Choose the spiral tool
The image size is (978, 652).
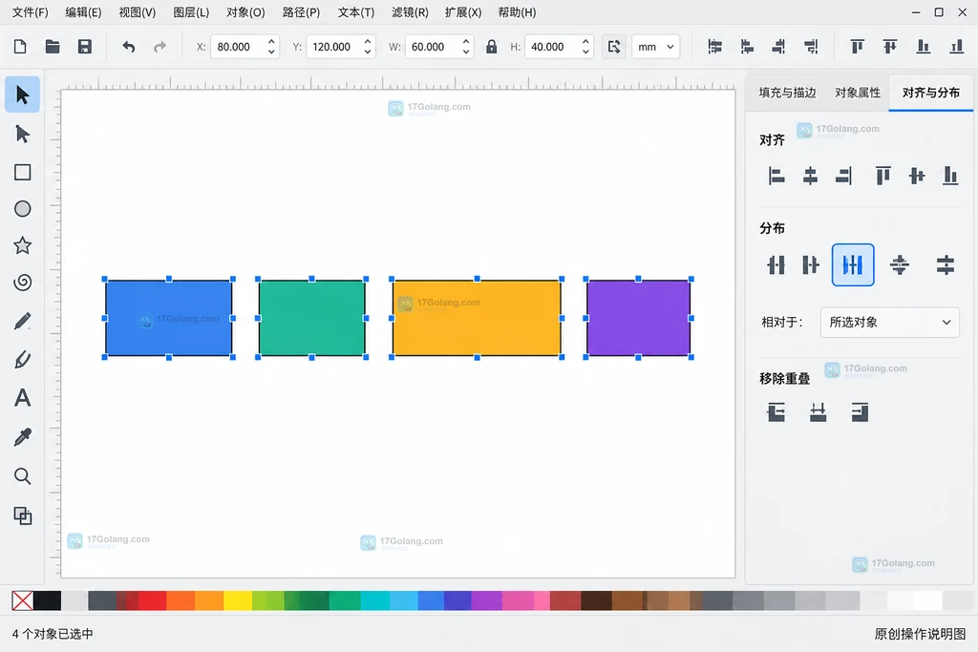coord(23,283)
